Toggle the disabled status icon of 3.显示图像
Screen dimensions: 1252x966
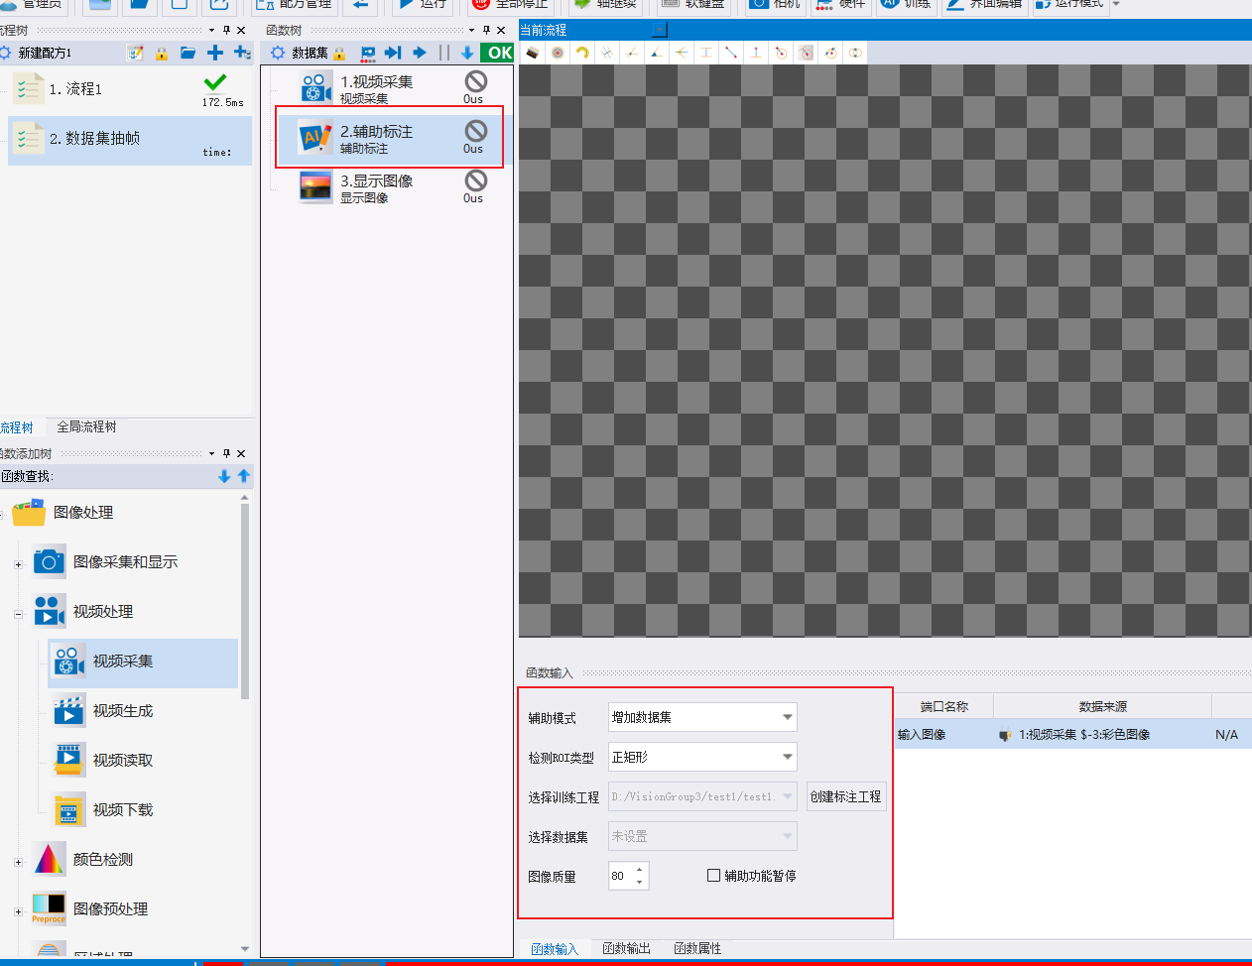point(476,181)
